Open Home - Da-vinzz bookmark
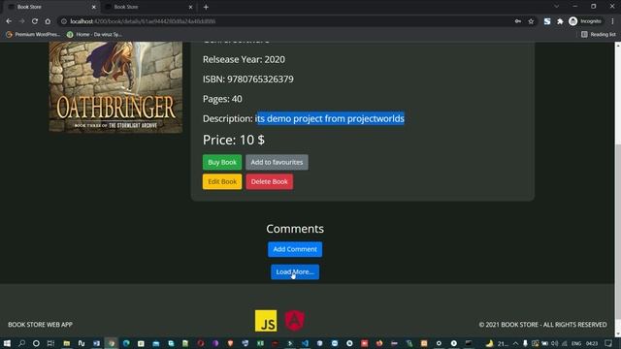The width and height of the screenshot is (621, 349). (x=94, y=35)
